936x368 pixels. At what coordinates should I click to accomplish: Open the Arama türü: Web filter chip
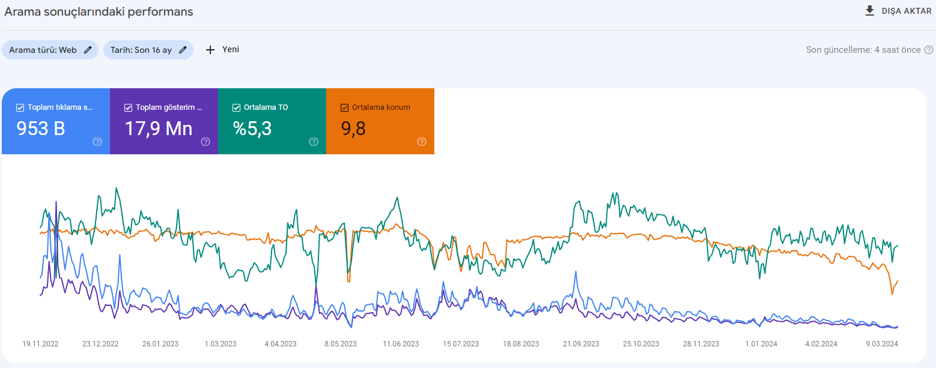click(x=50, y=50)
